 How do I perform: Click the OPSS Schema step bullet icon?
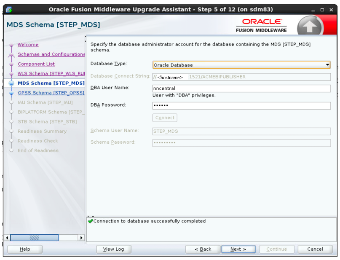[11, 93]
